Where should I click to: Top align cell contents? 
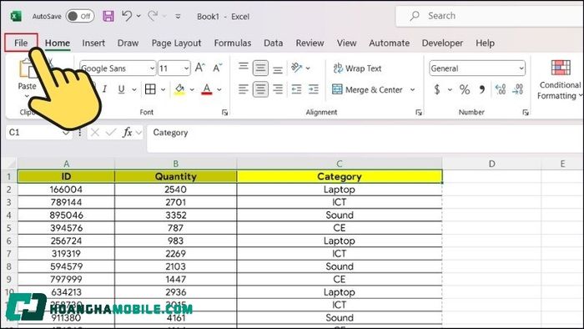(x=244, y=68)
